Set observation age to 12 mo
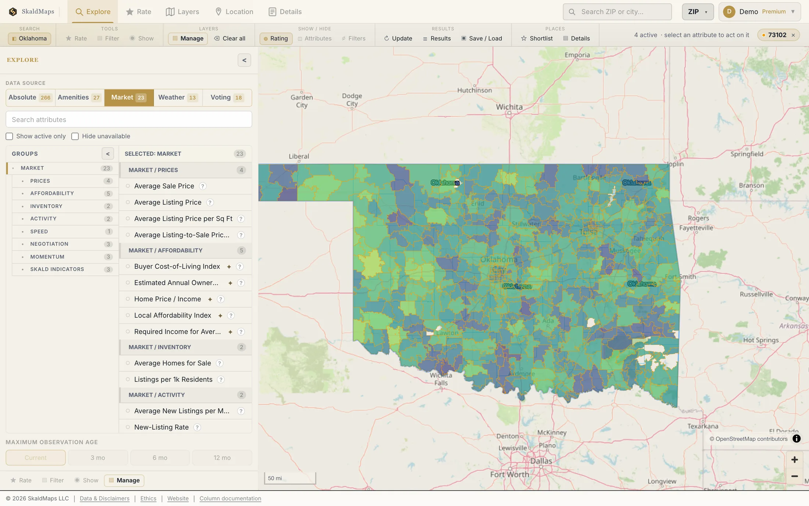Screen dimensions: 809x506 (222, 458)
